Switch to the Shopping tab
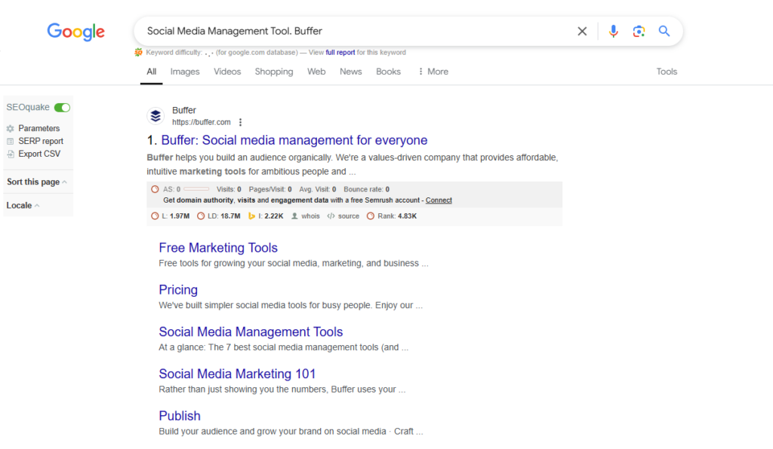Image resolution: width=773 pixels, height=449 pixels. [273, 72]
